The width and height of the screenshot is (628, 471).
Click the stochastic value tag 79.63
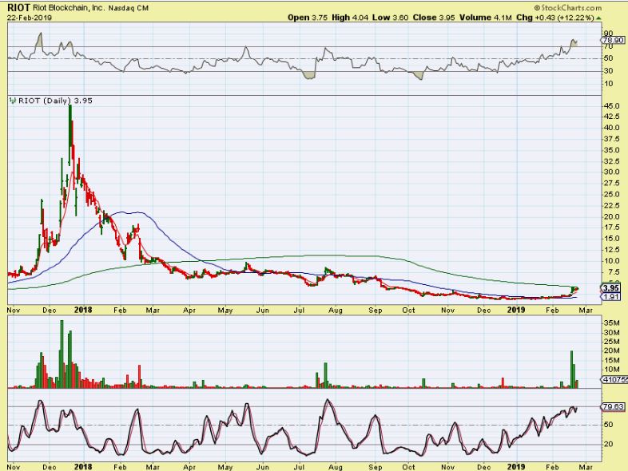[613, 406]
